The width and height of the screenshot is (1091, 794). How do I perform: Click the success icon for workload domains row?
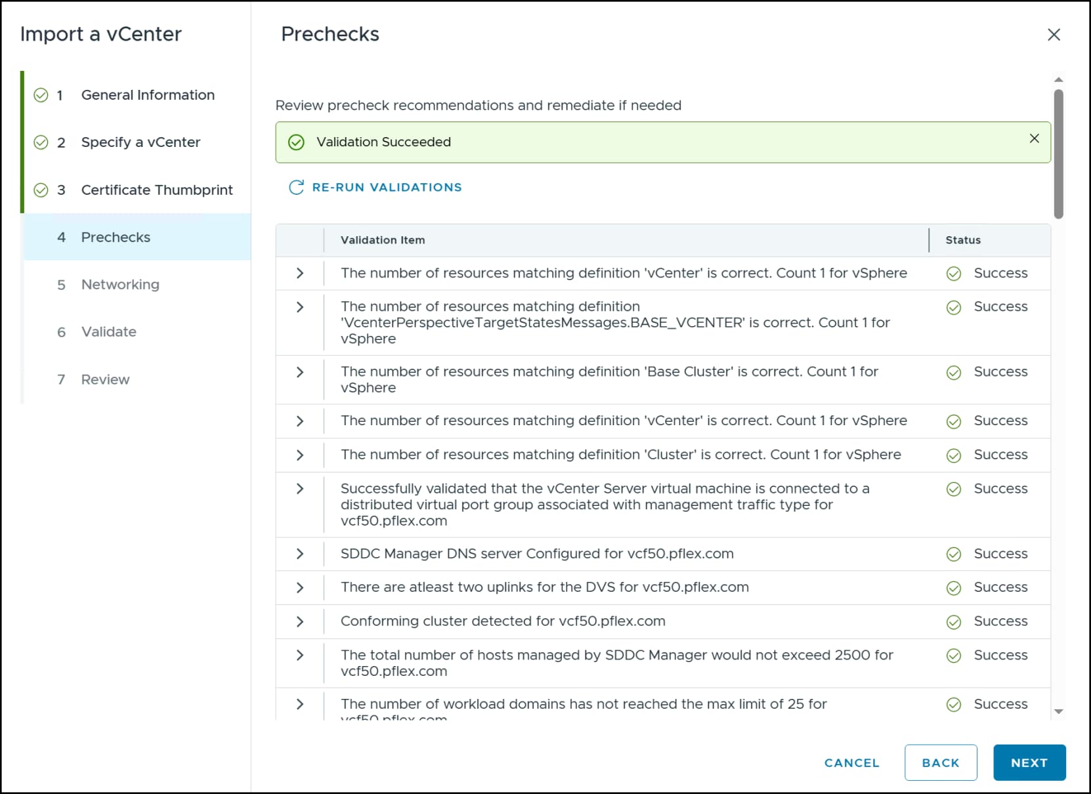(x=954, y=705)
